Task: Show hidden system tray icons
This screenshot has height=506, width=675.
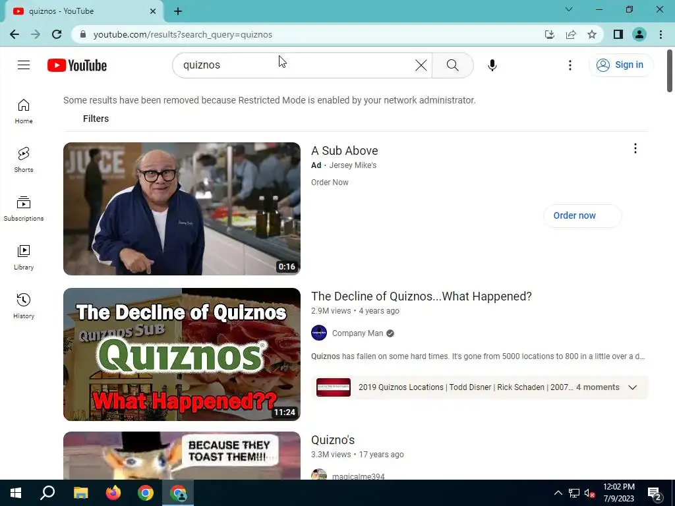Action: [x=558, y=493]
